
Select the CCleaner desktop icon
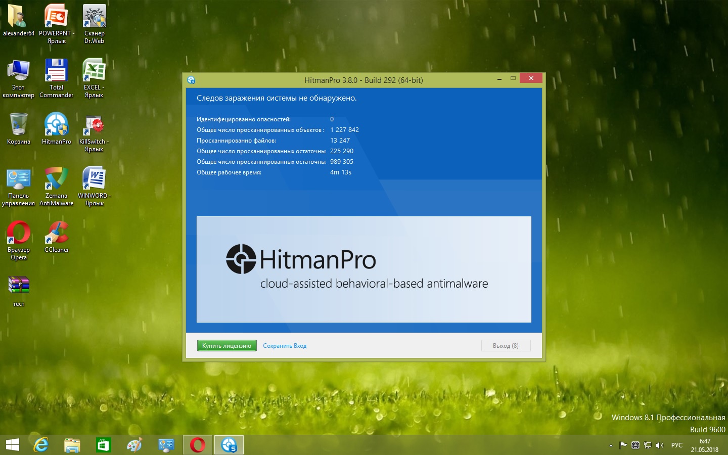[56, 233]
